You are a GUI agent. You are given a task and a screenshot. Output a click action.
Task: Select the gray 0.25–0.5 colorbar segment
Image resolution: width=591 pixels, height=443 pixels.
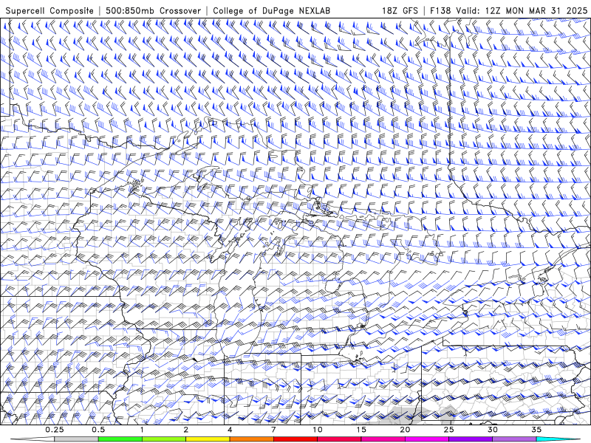pos(77,439)
